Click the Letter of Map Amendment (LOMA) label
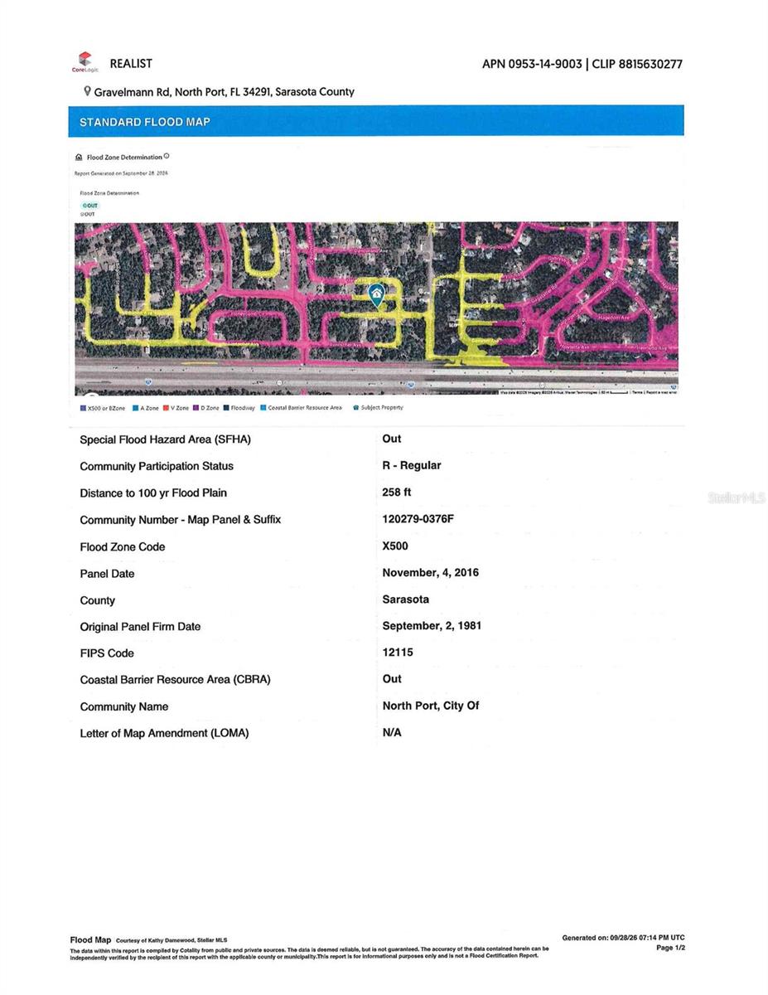 [164, 733]
